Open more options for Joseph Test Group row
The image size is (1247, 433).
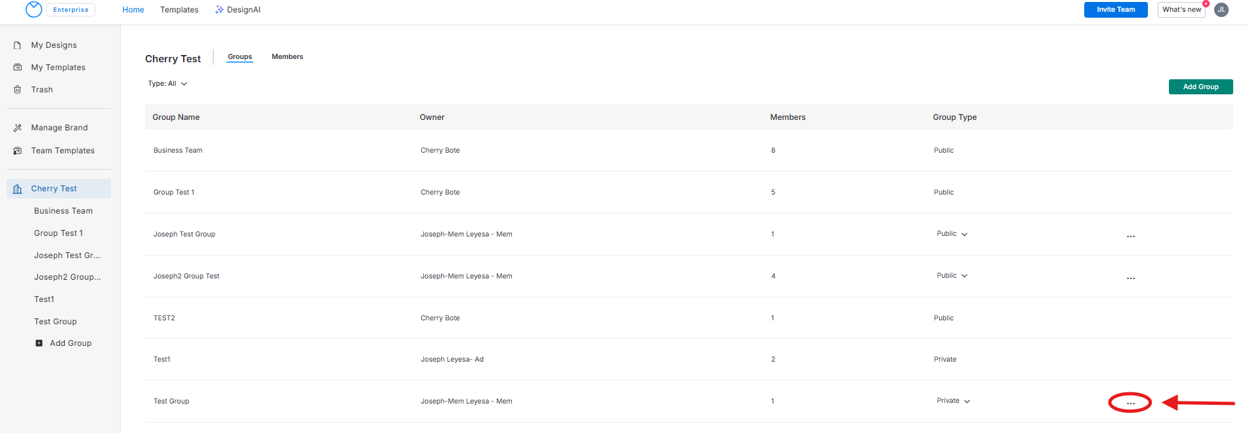point(1130,236)
